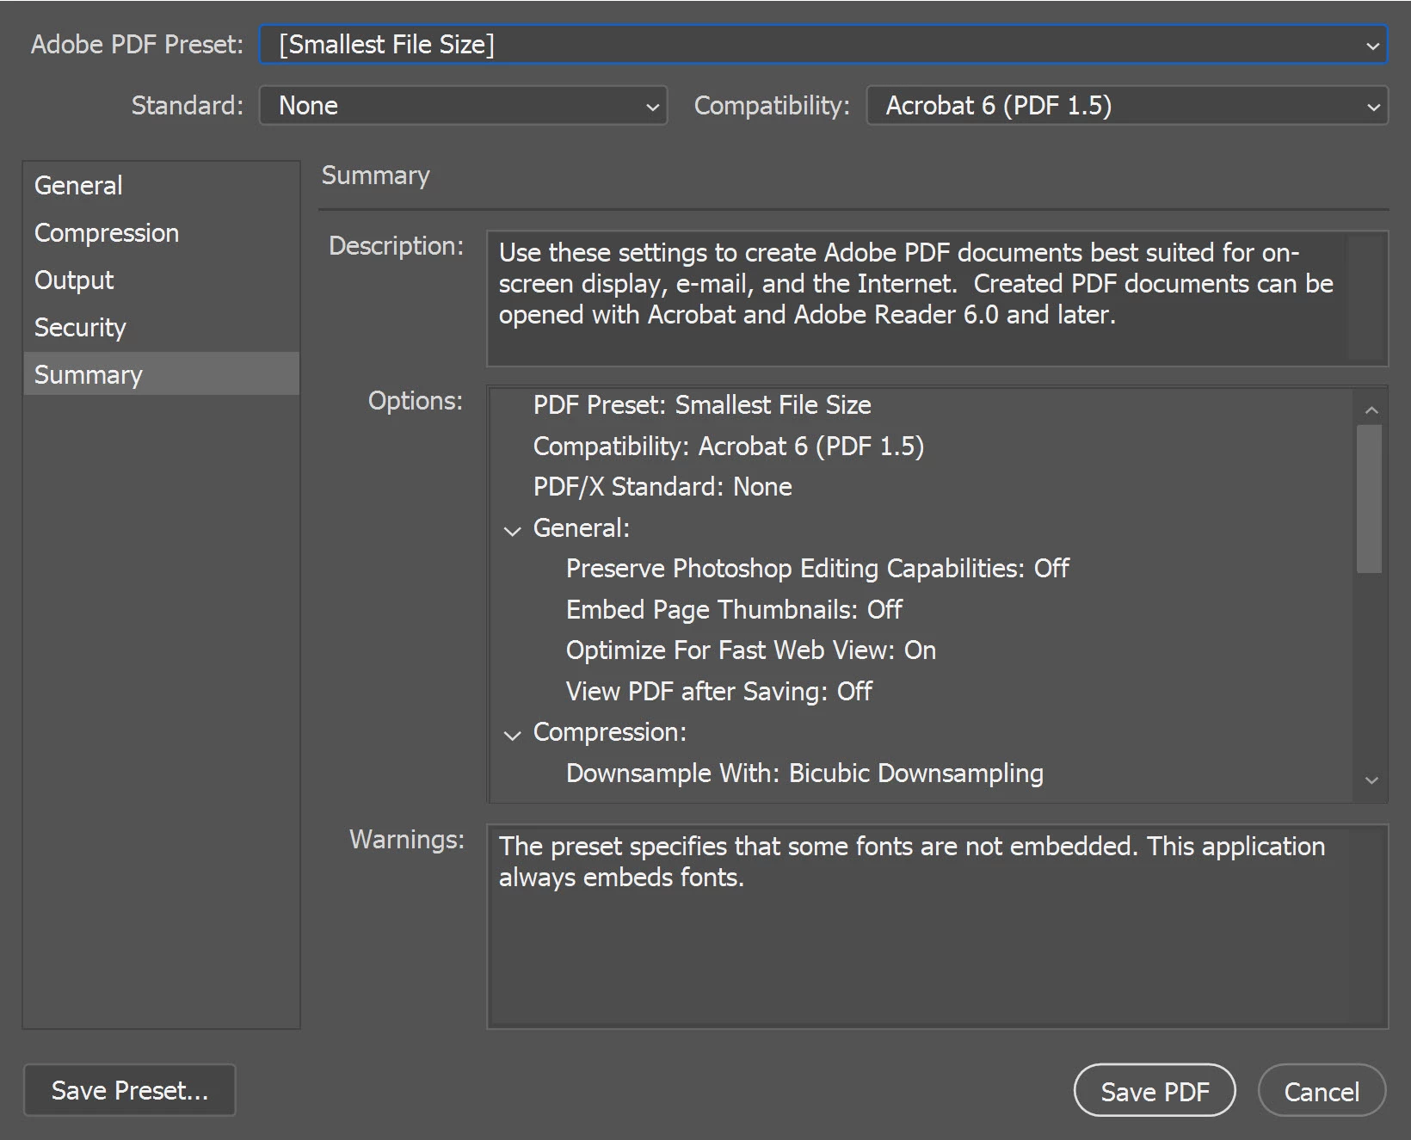Switch to the Compression category
1411x1140 pixels.
click(x=162, y=232)
